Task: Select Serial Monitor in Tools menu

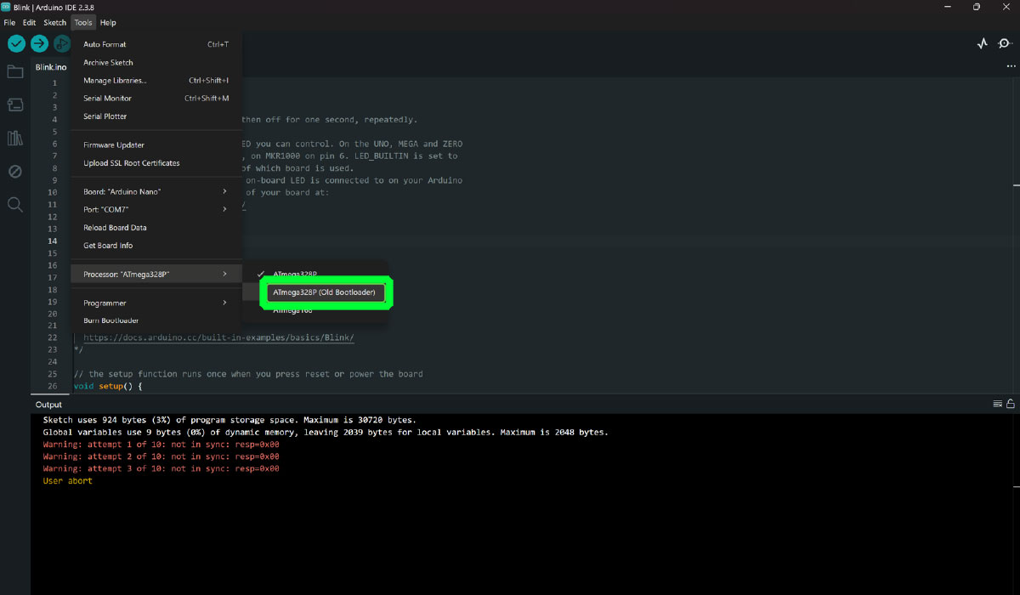Action: (x=156, y=98)
